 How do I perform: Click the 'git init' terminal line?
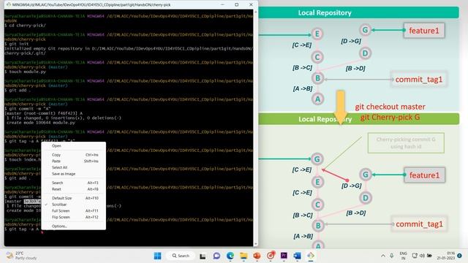tap(16, 44)
